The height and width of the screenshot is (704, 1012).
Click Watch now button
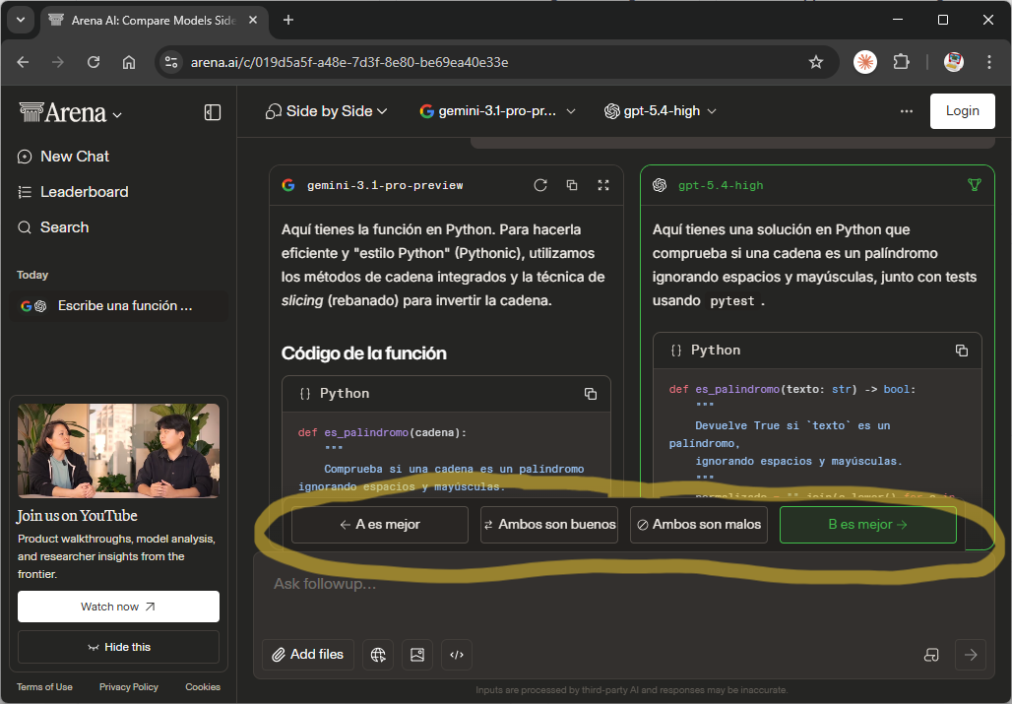119,607
